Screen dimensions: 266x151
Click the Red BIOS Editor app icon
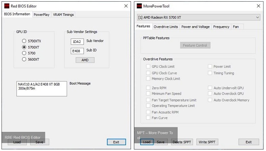(x=7, y=6)
